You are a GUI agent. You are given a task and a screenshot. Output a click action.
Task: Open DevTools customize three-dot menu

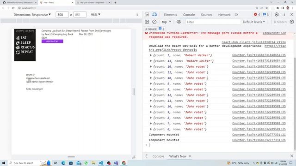tap(284, 14)
